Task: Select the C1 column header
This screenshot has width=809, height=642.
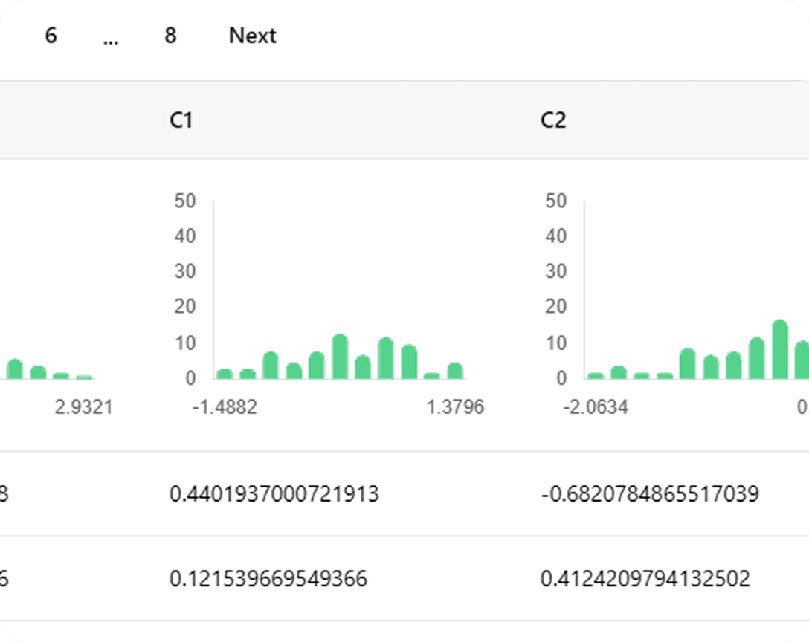Action: [x=181, y=120]
